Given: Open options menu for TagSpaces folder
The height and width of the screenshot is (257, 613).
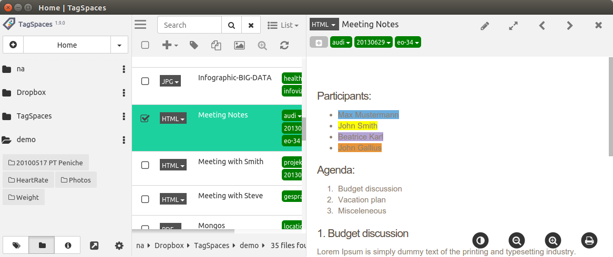Looking at the screenshot, I should [x=124, y=116].
